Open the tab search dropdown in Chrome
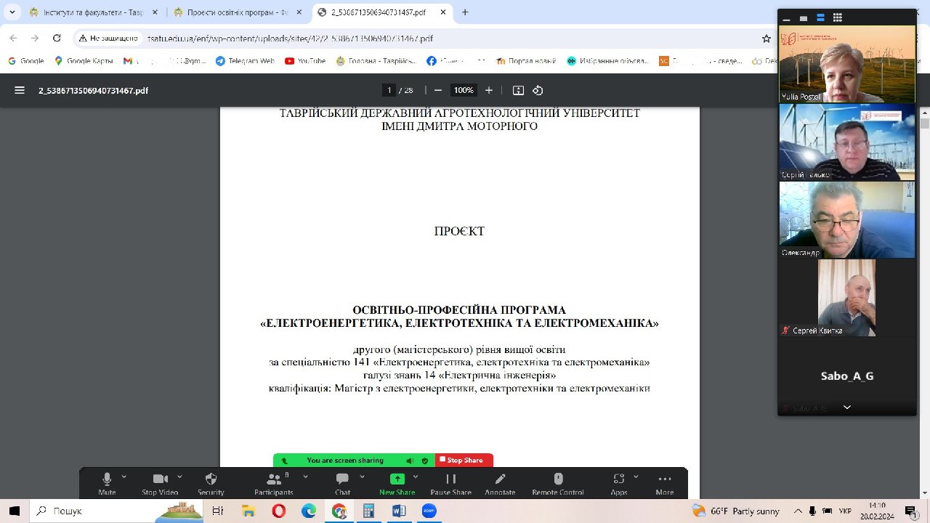 12,12
